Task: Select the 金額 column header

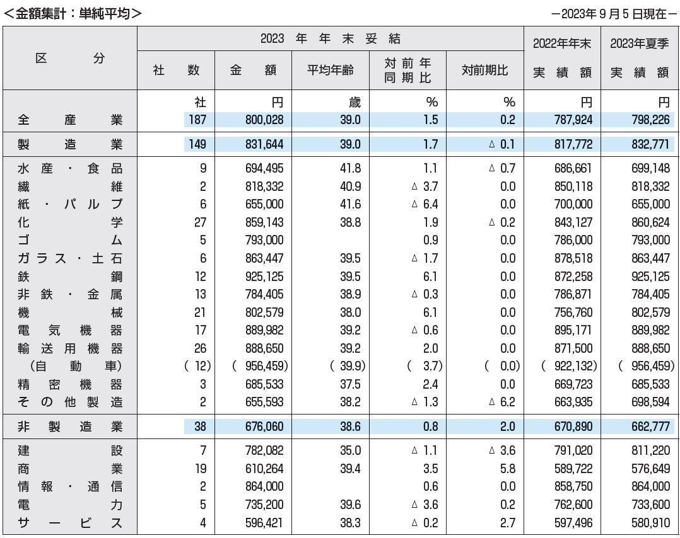Action: coord(252,70)
